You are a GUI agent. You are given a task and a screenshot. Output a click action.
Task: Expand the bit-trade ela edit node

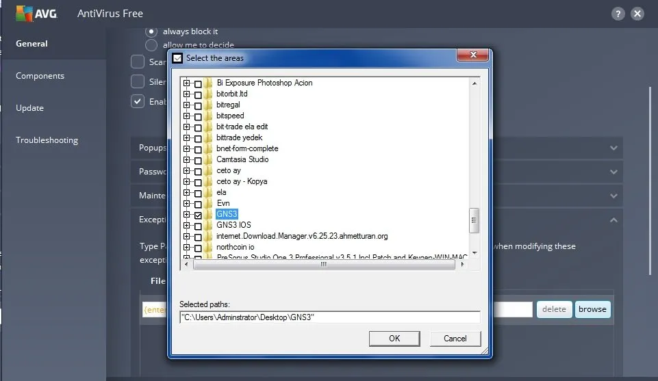point(186,127)
